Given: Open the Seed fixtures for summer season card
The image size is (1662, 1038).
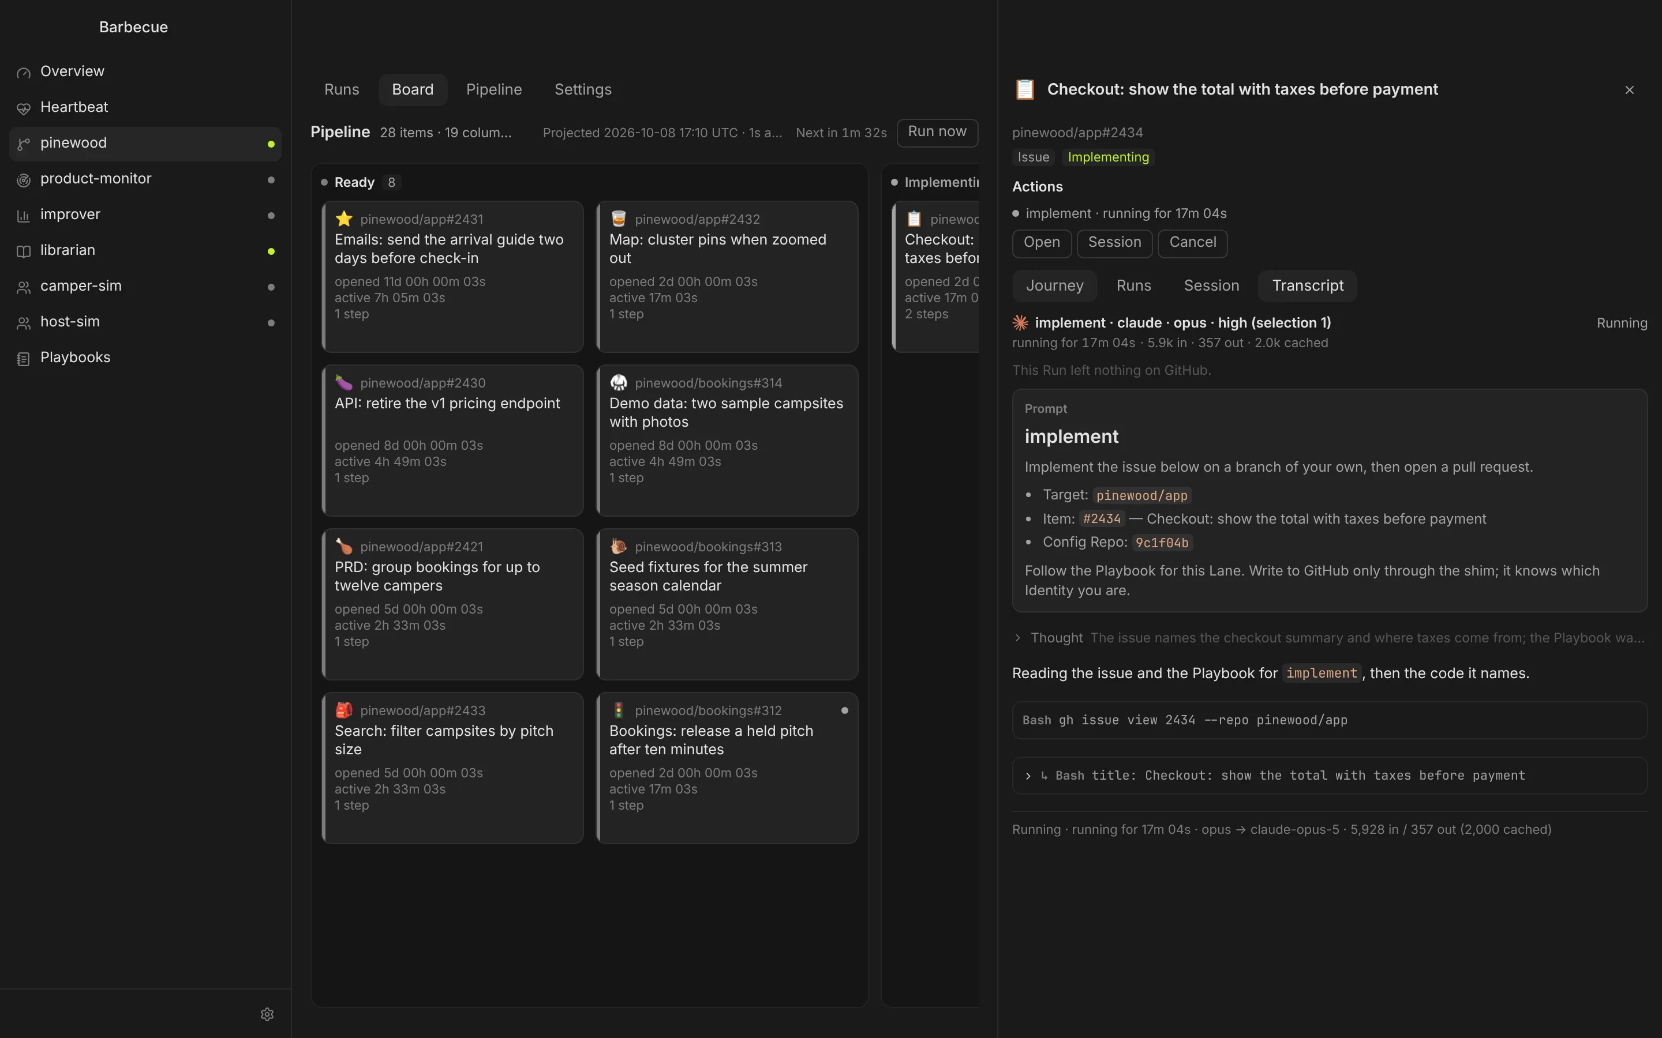Looking at the screenshot, I should [x=727, y=604].
